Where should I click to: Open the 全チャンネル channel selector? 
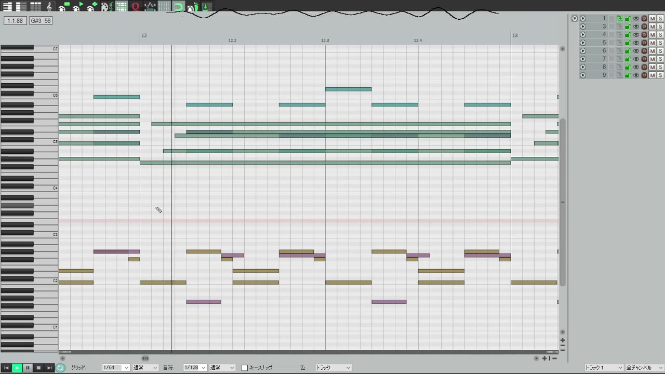pos(644,368)
